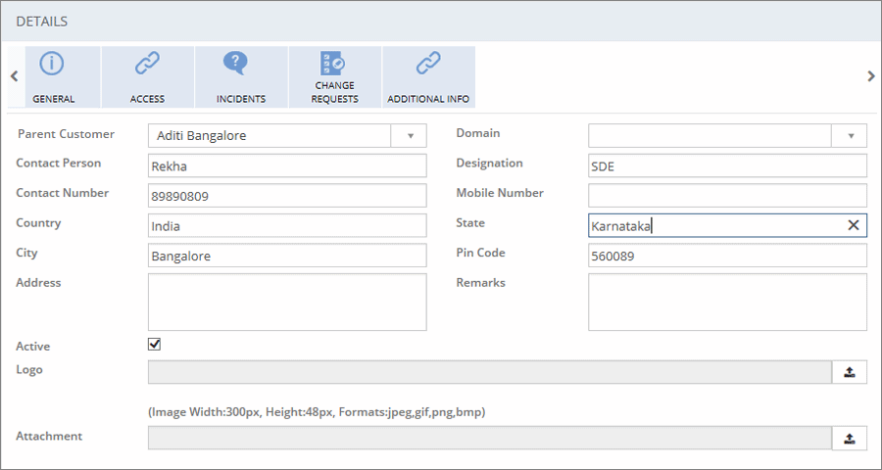Select the Pin Code field

pos(727,256)
